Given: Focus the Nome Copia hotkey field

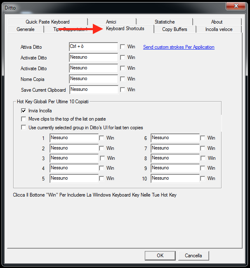Looking at the screenshot, I should pyautogui.click(x=93, y=79).
